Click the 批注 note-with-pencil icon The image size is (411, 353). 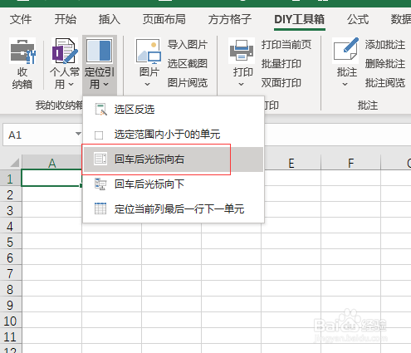346,51
